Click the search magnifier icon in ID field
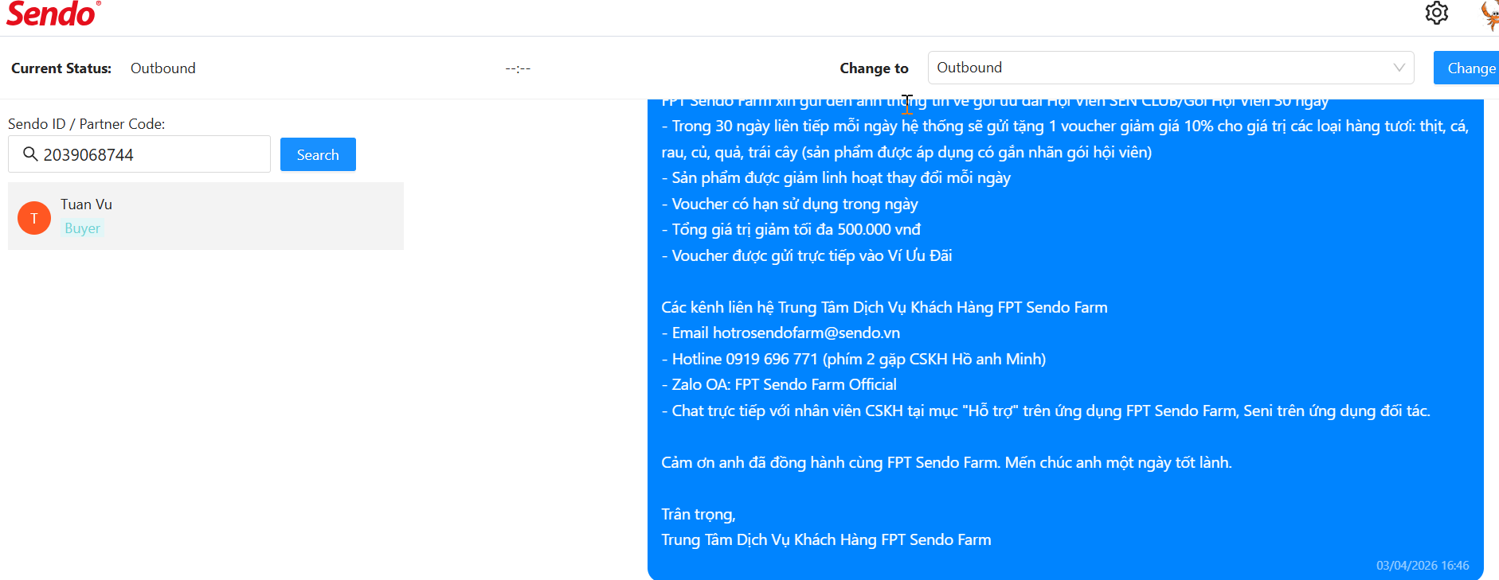This screenshot has width=1499, height=580. [30, 154]
